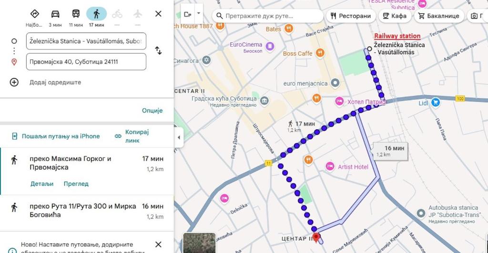Edit the Првомајска 40 destination field
Viewport: 488px width, 253px height.
click(x=86, y=62)
